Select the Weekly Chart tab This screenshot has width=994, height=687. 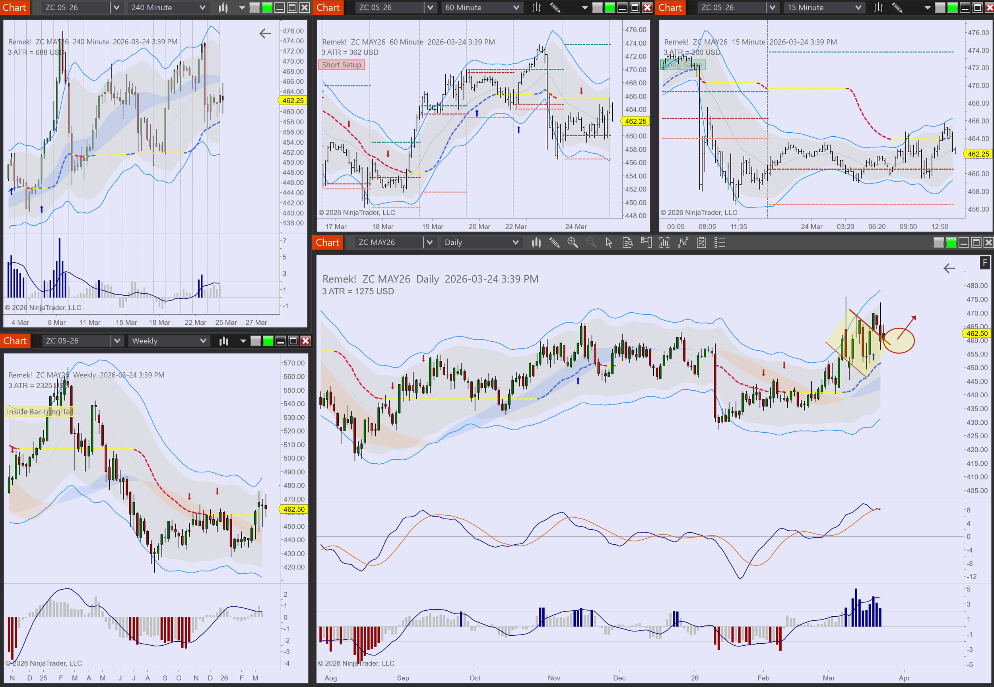pyautogui.click(x=15, y=341)
